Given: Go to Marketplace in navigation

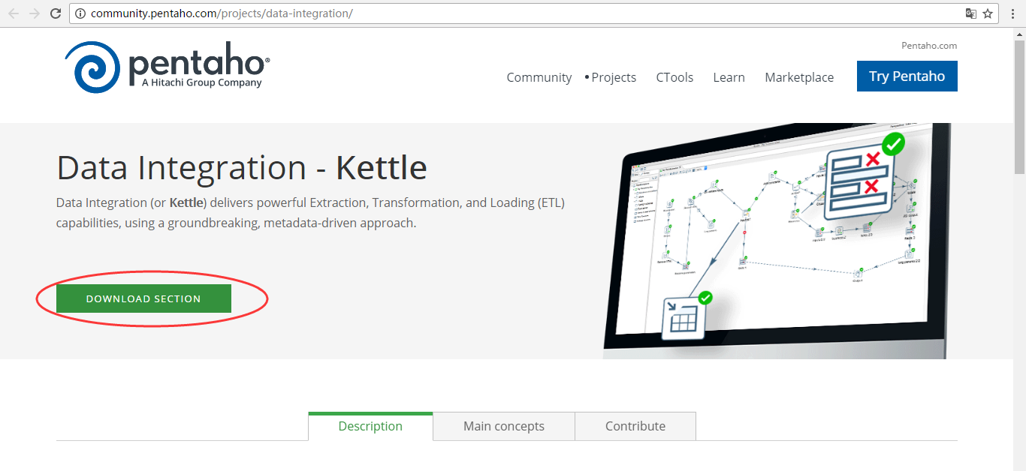Looking at the screenshot, I should [799, 77].
